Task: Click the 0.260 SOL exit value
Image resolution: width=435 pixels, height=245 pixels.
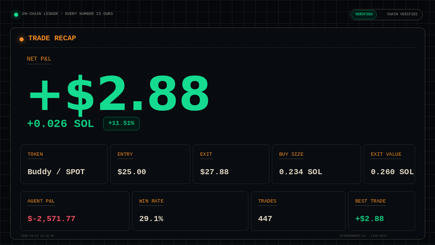Action: click(x=392, y=172)
